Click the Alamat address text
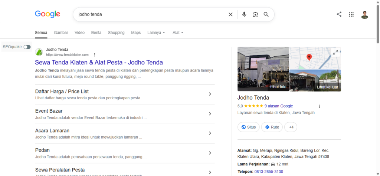The width and height of the screenshot is (380, 176). tap(283, 153)
